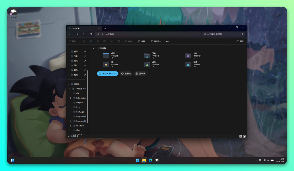Screen dimensions: 294x171
Task: Select the 收藏夹 (Favorites) tab
Action: (126, 74)
